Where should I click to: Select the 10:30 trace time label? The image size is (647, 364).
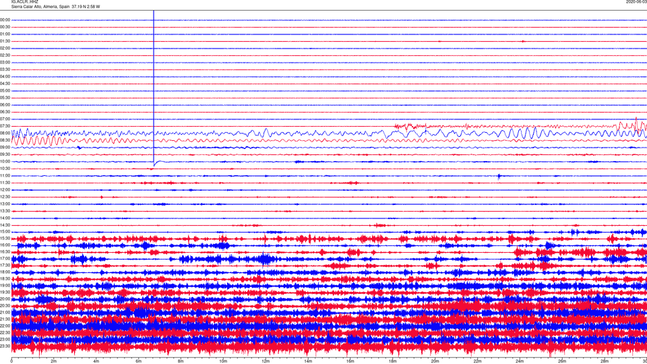(x=5, y=169)
